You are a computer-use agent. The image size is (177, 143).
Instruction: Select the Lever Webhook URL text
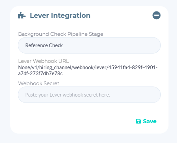click(88, 70)
